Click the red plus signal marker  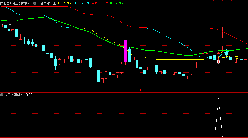click(x=218, y=62)
